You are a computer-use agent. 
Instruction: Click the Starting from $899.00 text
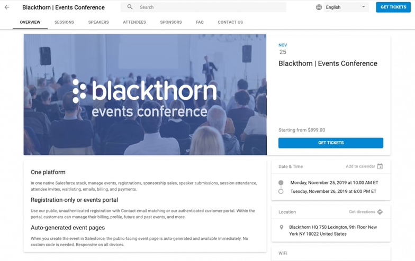pos(302,130)
